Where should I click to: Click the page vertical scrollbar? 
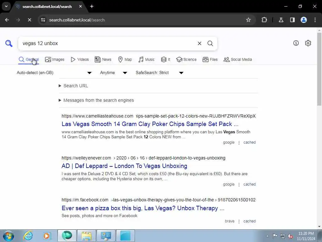click(319, 69)
